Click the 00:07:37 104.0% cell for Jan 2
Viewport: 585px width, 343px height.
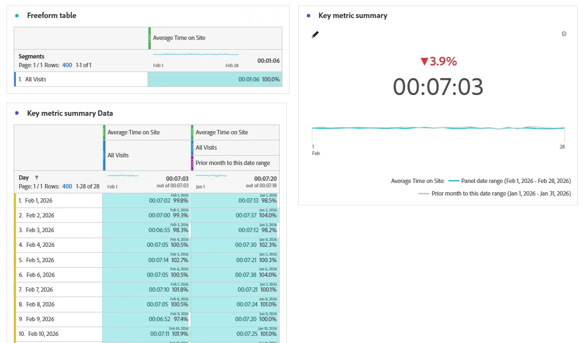(x=235, y=215)
